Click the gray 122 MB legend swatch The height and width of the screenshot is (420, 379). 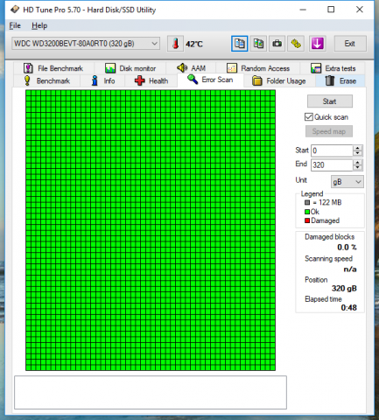pos(307,202)
